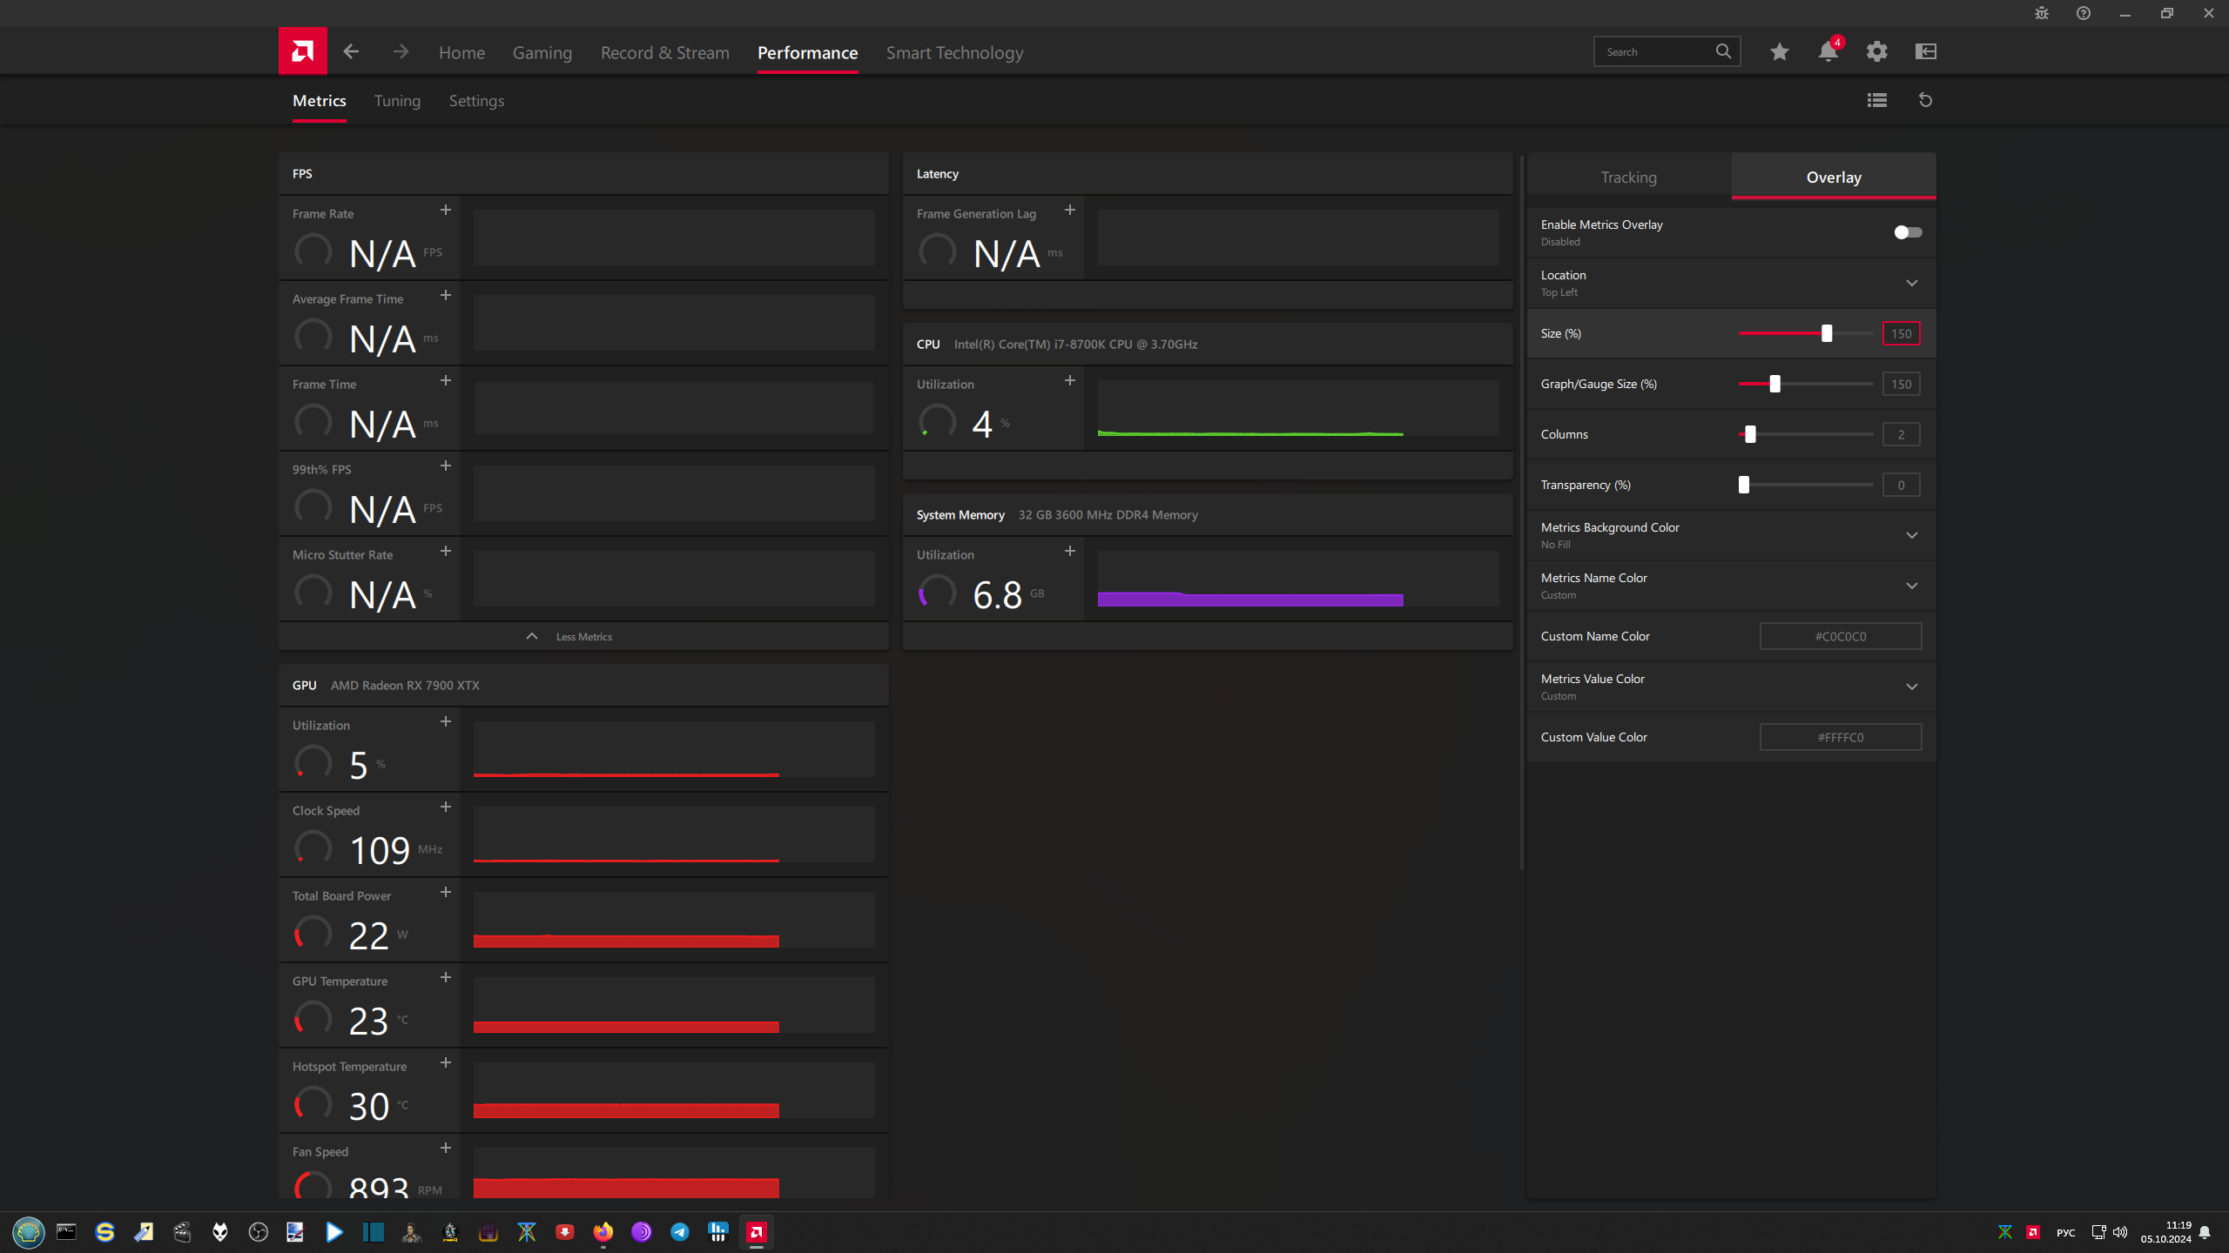Click the back navigation arrow

[x=351, y=51]
